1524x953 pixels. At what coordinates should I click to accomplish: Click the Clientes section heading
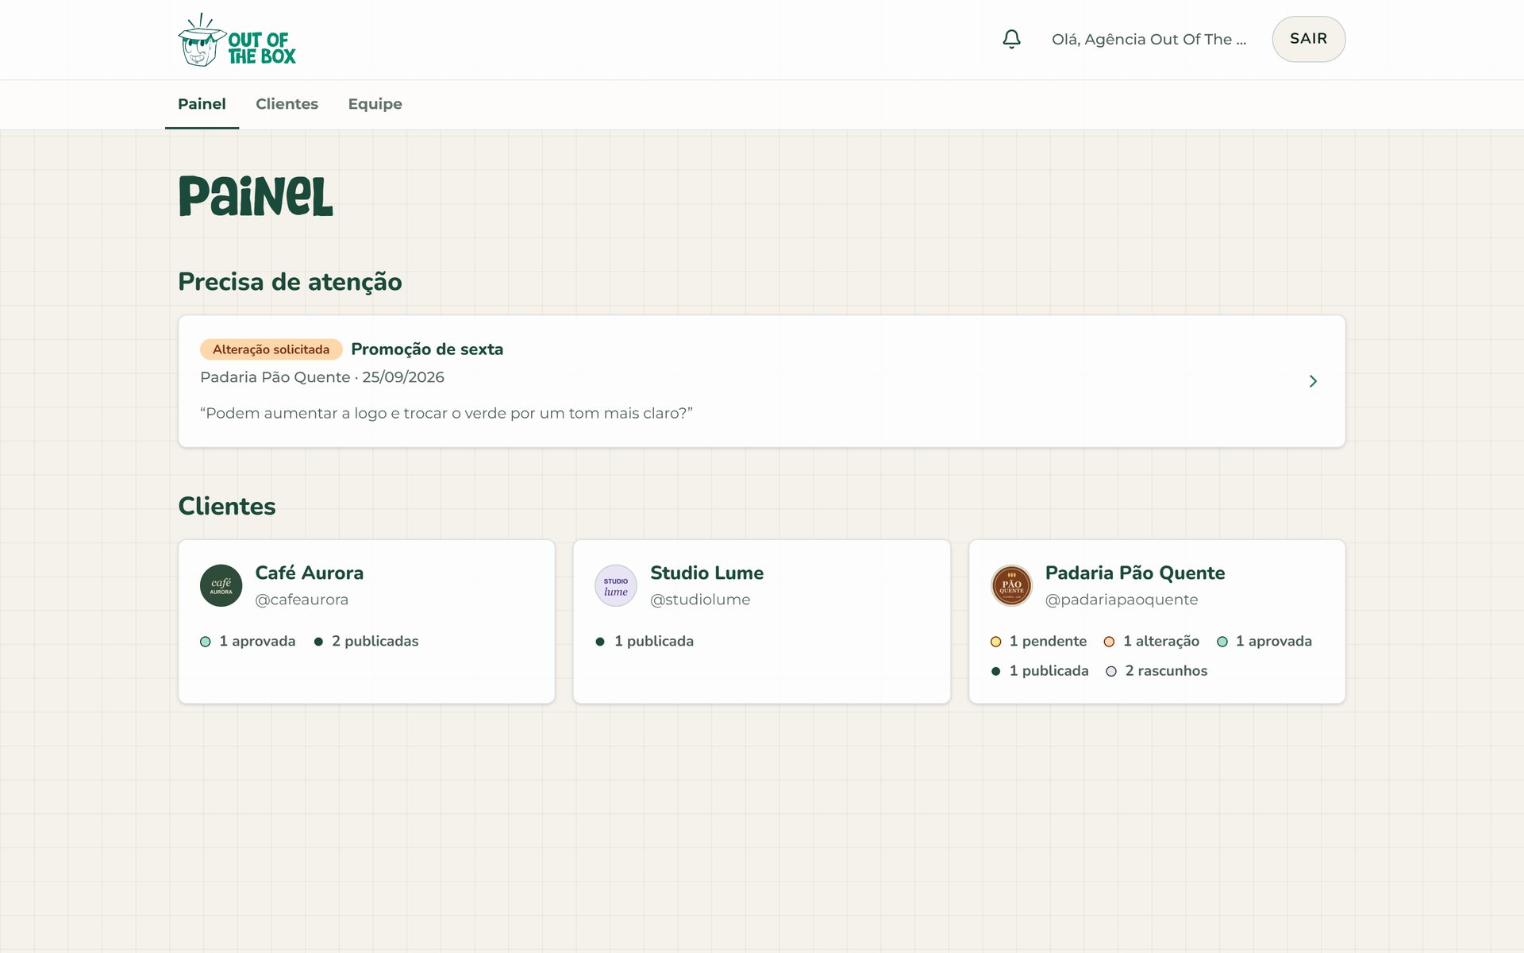(x=227, y=506)
